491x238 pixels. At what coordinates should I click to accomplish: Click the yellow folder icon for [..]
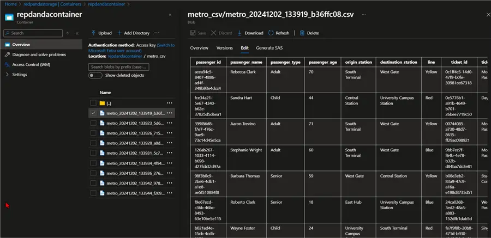coord(102,103)
